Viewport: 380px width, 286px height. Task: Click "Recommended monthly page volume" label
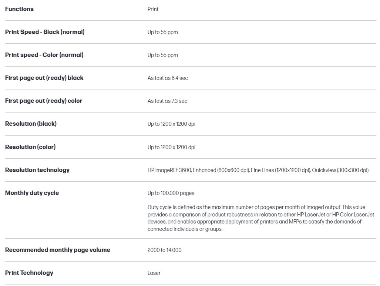tap(58, 250)
